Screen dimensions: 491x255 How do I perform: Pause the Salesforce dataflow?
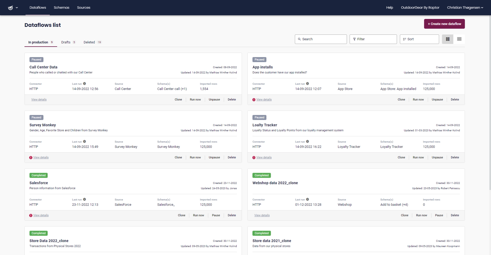pos(216,216)
